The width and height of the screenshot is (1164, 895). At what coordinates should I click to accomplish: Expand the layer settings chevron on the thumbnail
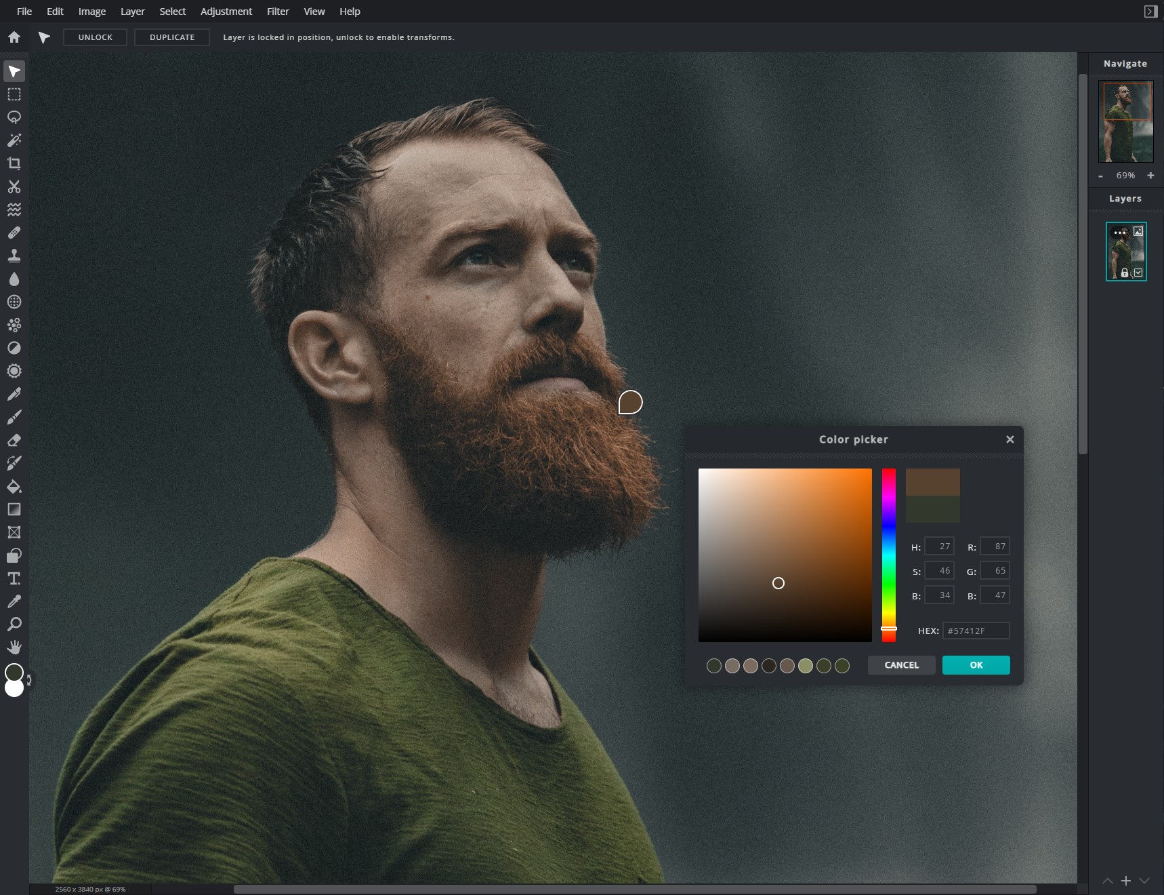[1138, 273]
